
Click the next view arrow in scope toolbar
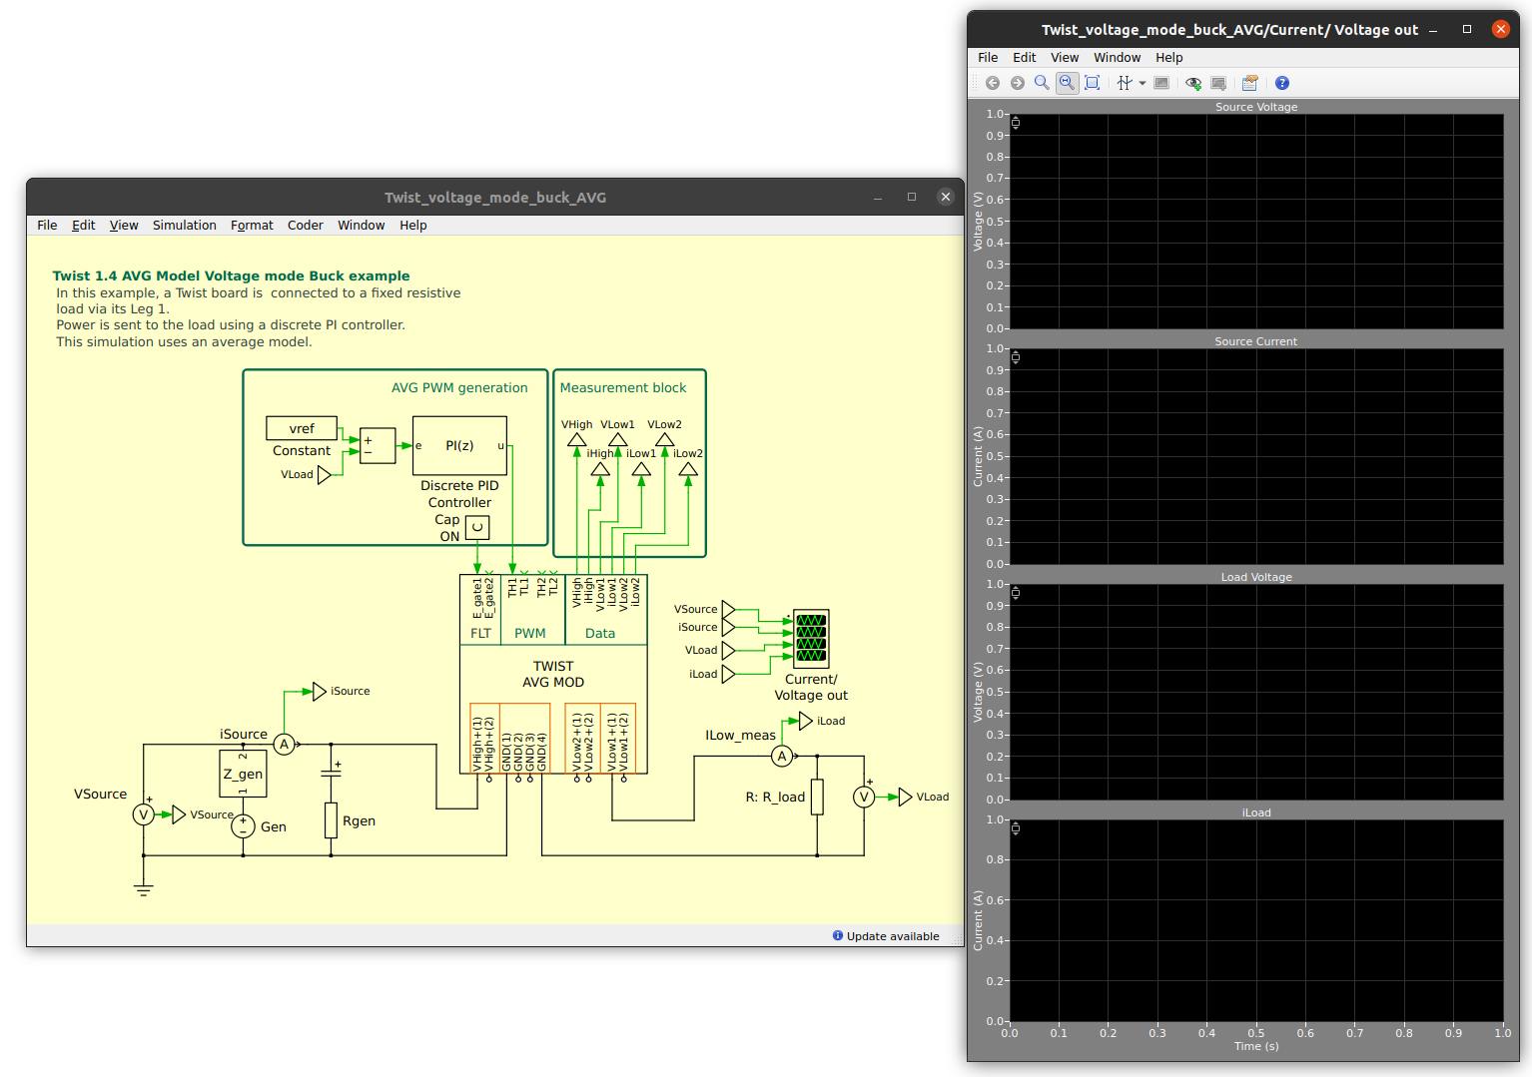pos(1017,83)
